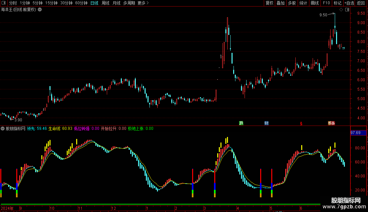This screenshot has height=212, width=368.
Task: Click the 9.50 high price label
Action: 323,15
